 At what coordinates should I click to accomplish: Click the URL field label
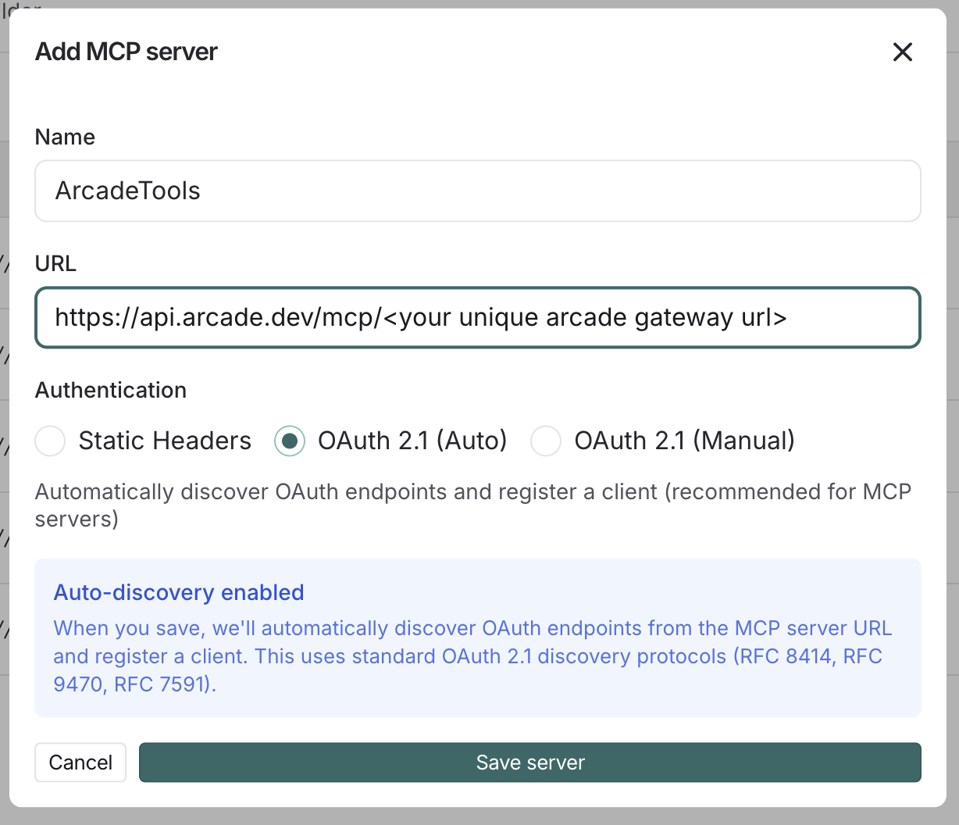coord(55,263)
